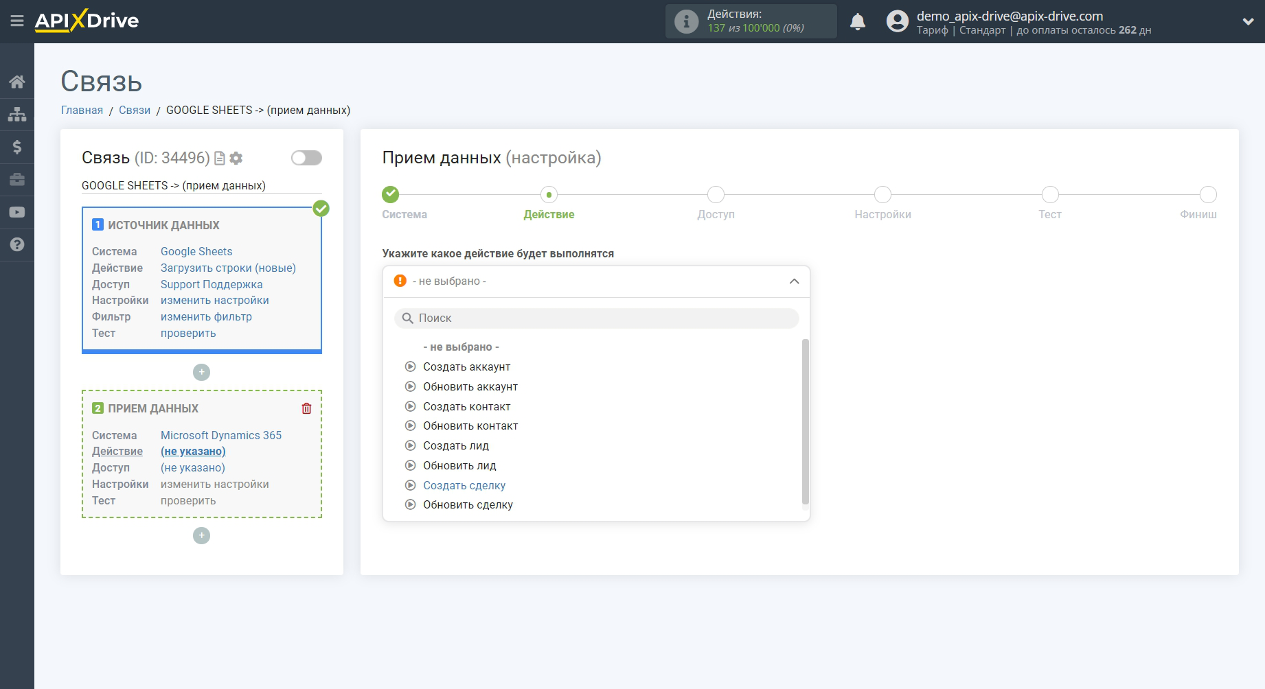Image resolution: width=1265 pixels, height=689 pixels.
Task: Click the bold (не указано) action link
Action: click(x=193, y=451)
